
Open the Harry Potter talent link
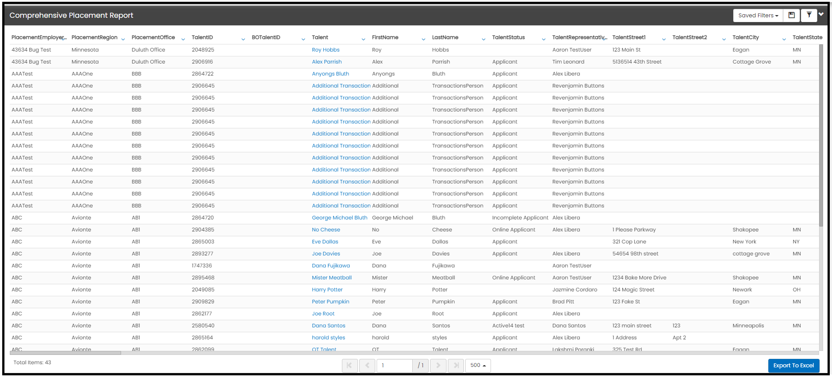(x=327, y=290)
